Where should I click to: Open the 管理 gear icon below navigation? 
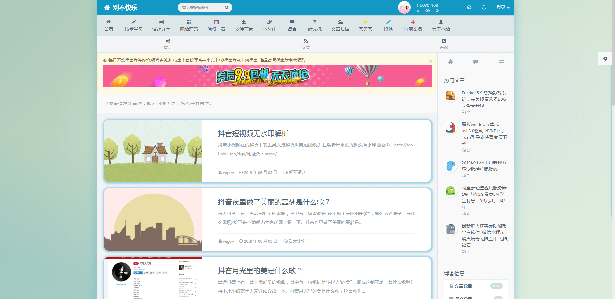[168, 41]
